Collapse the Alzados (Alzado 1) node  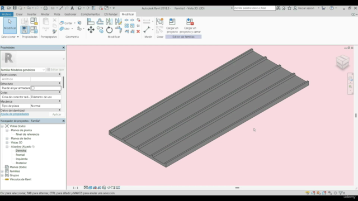coord(7,146)
